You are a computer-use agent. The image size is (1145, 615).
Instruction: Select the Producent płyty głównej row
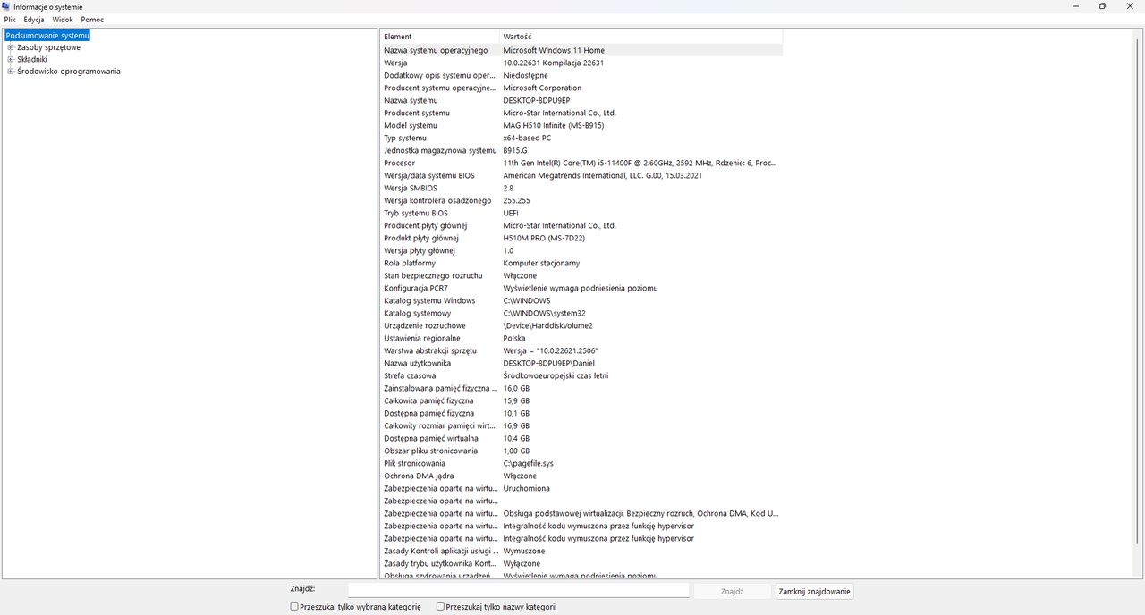[x=581, y=226]
